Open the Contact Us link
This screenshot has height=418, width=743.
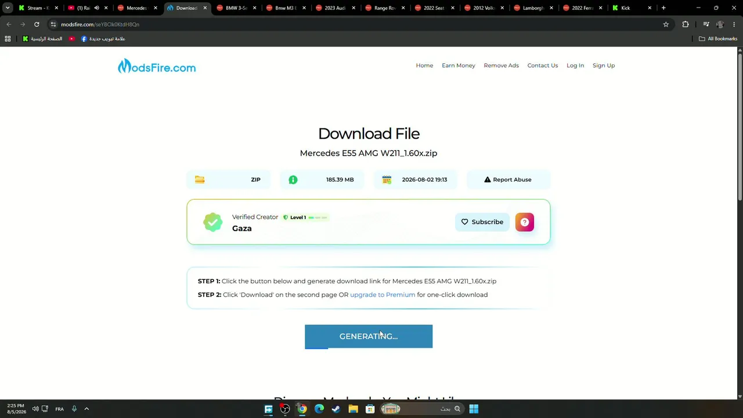coord(542,66)
